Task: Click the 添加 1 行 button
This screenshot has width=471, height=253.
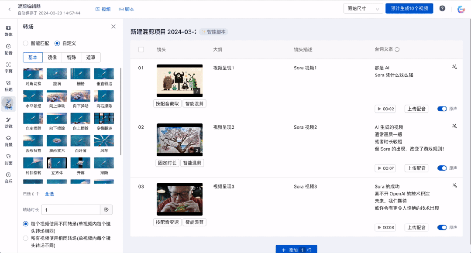Action: click(296, 249)
